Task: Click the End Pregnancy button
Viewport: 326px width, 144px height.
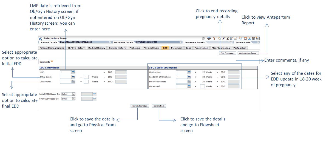Action: click(x=227, y=53)
